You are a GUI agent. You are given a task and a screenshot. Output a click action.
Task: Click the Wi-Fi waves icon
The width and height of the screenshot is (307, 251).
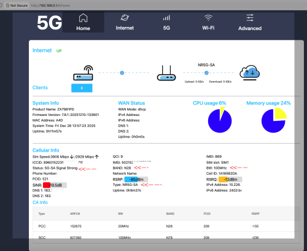[x=208, y=18]
